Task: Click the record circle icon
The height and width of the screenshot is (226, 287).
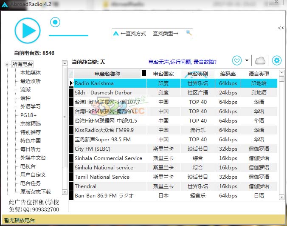Action: [x=55, y=22]
